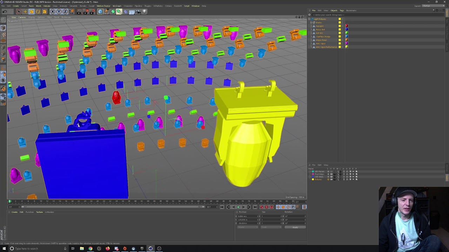Click the Record Active Objects button
449x252 pixels.
click(262, 207)
